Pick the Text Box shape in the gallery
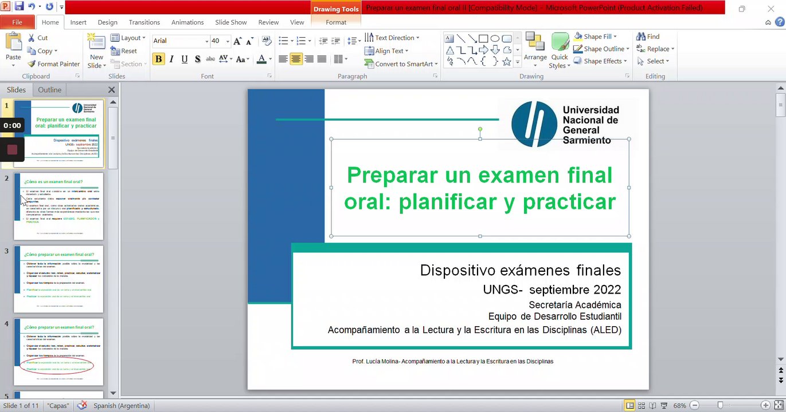The width and height of the screenshot is (786, 412). click(450, 39)
